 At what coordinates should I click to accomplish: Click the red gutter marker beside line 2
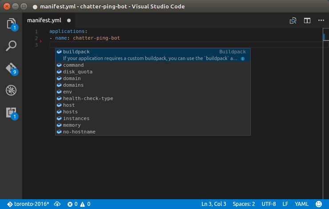point(41,41)
